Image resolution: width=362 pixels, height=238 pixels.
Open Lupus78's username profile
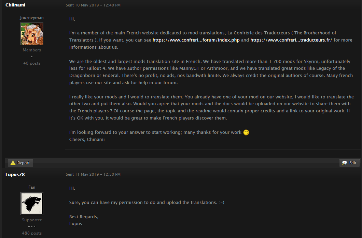pos(15,174)
